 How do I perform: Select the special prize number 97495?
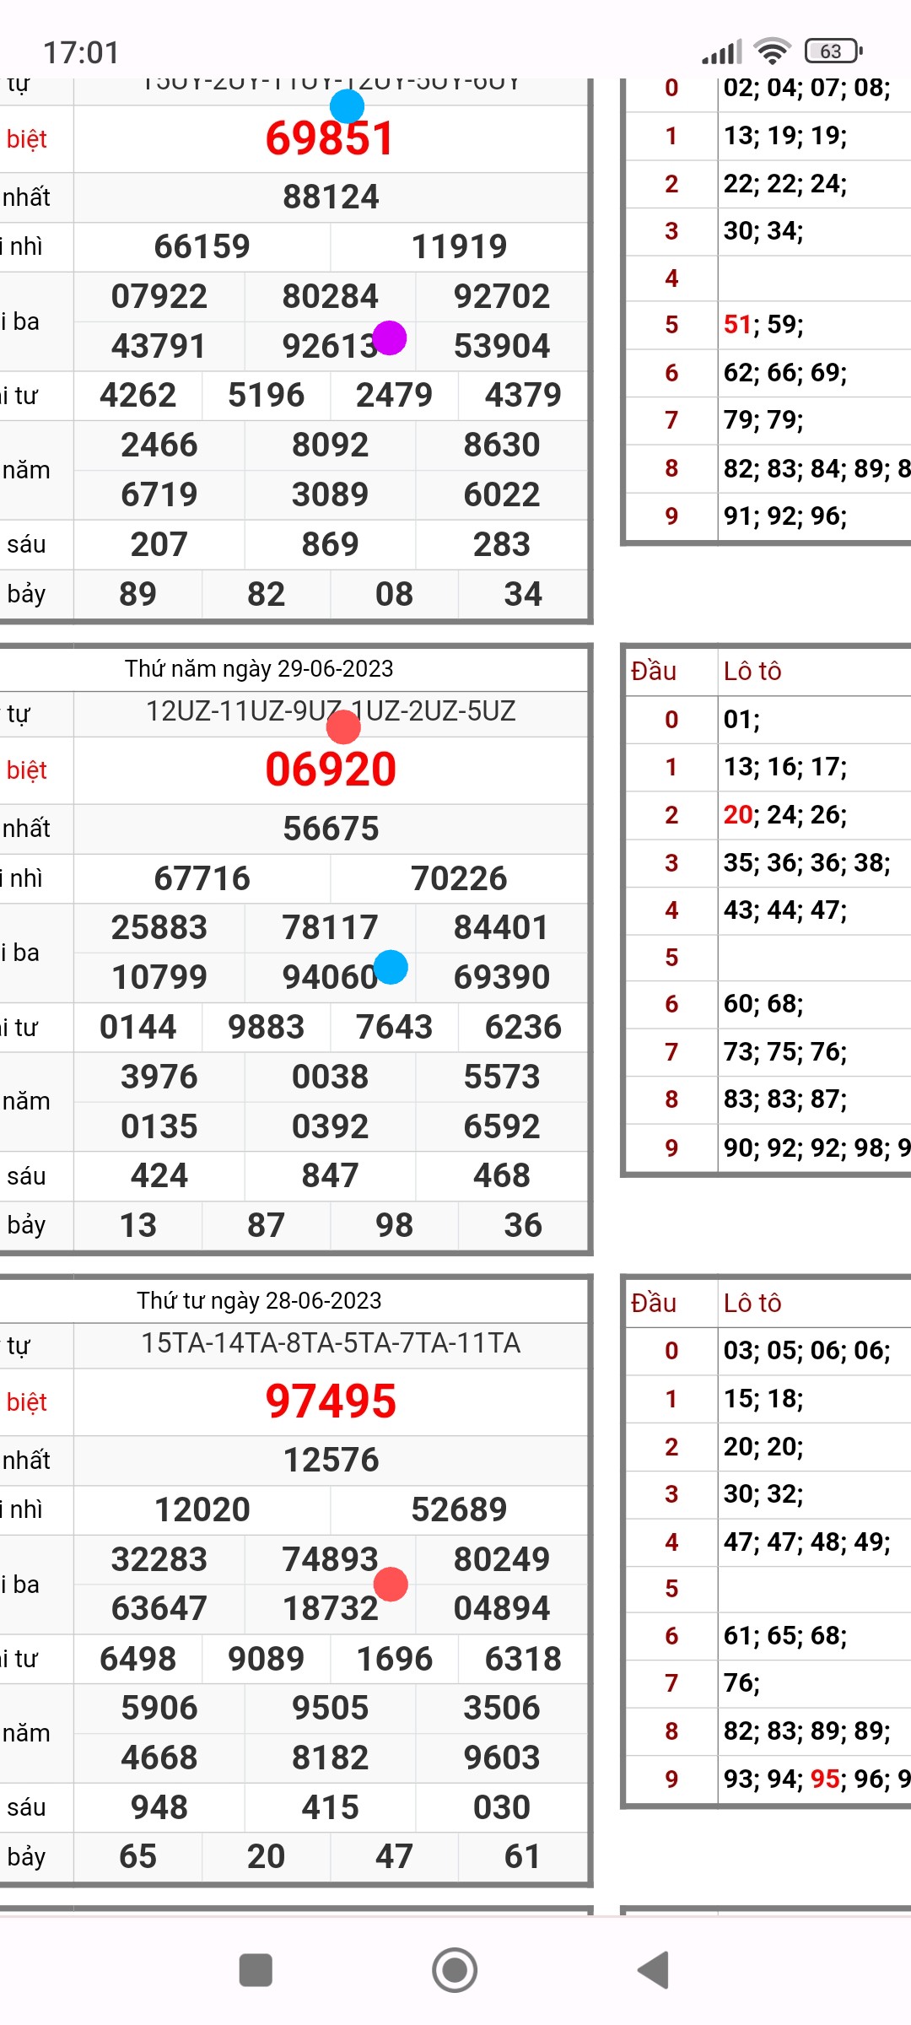coord(331,1402)
